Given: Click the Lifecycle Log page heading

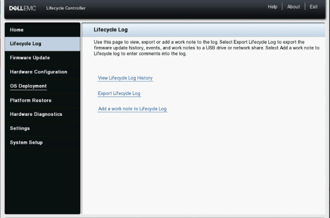Looking at the screenshot, I should [111, 30].
